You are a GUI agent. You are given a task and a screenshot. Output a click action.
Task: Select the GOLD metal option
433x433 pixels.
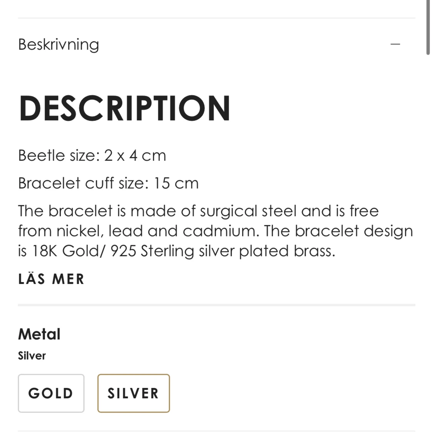[x=51, y=393]
